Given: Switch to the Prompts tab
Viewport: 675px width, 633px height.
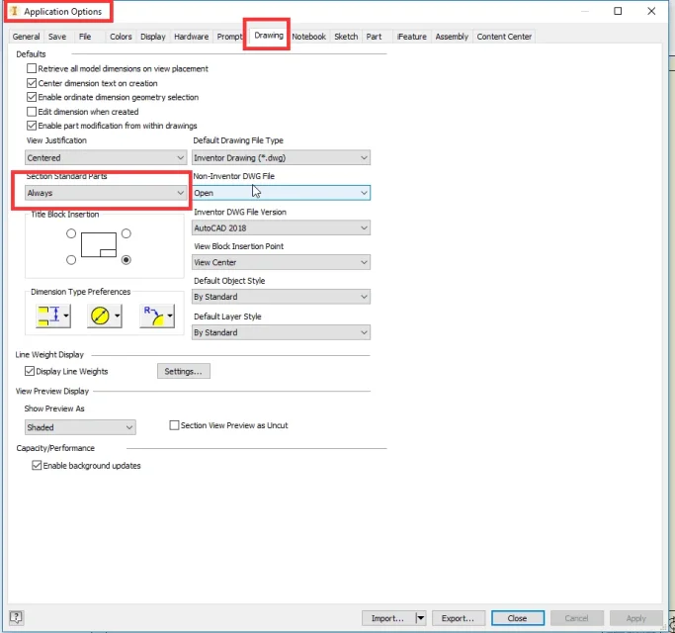Looking at the screenshot, I should (x=229, y=37).
